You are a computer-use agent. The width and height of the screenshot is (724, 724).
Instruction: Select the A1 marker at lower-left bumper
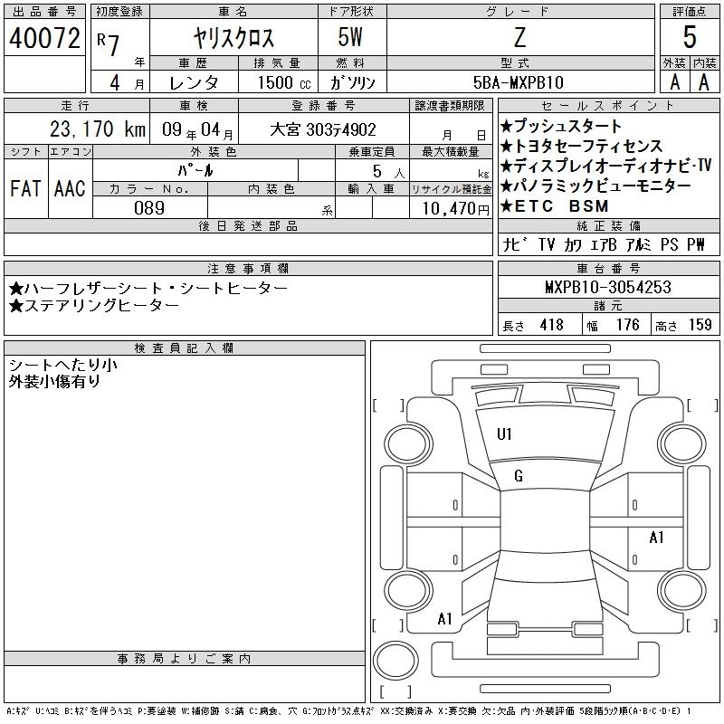click(x=444, y=619)
